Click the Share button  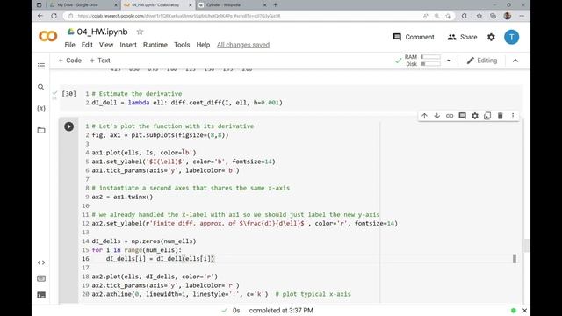tap(462, 37)
